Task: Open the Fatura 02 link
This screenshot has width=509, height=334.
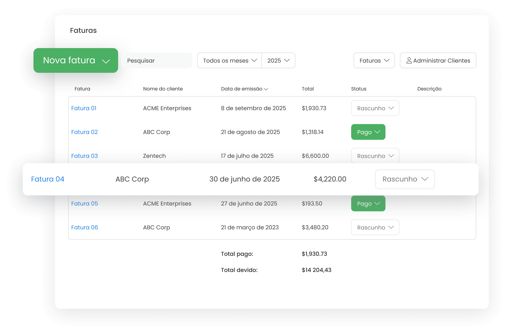Action: pos(84,132)
